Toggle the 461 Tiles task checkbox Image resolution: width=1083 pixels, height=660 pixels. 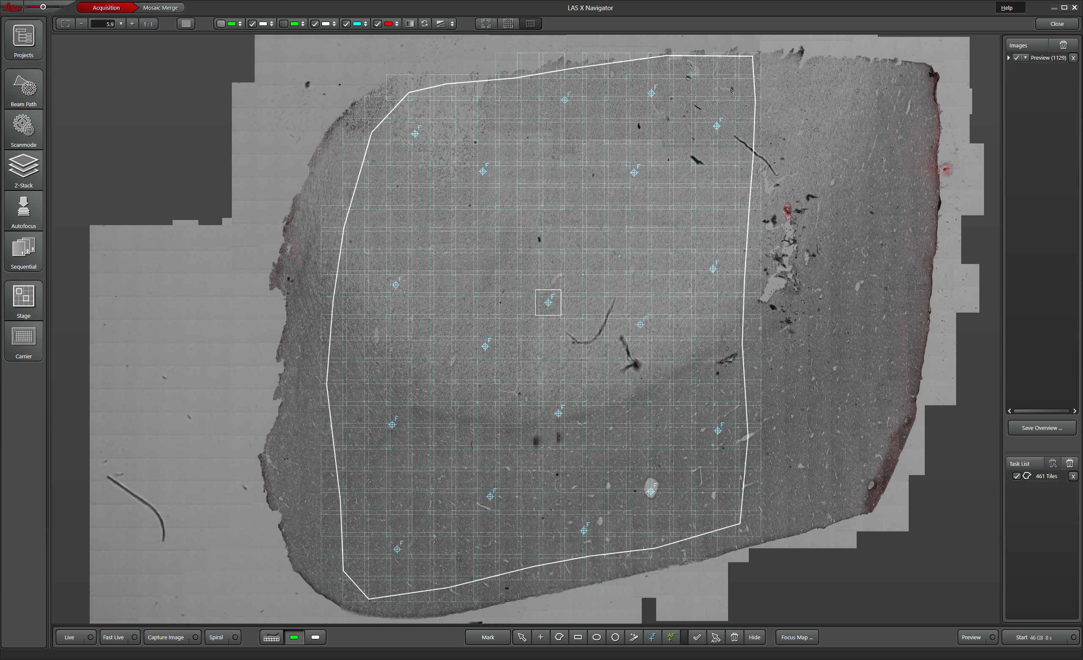pos(1016,476)
